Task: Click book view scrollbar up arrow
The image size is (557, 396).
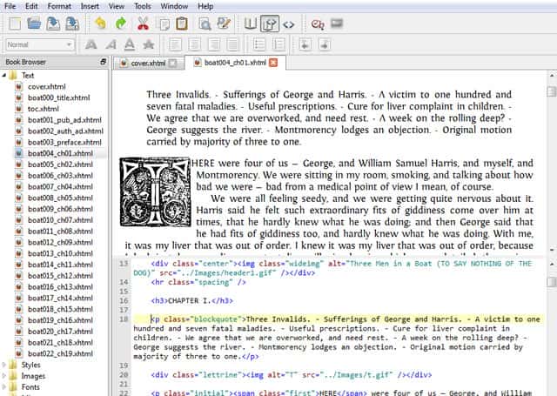Action: point(552,76)
